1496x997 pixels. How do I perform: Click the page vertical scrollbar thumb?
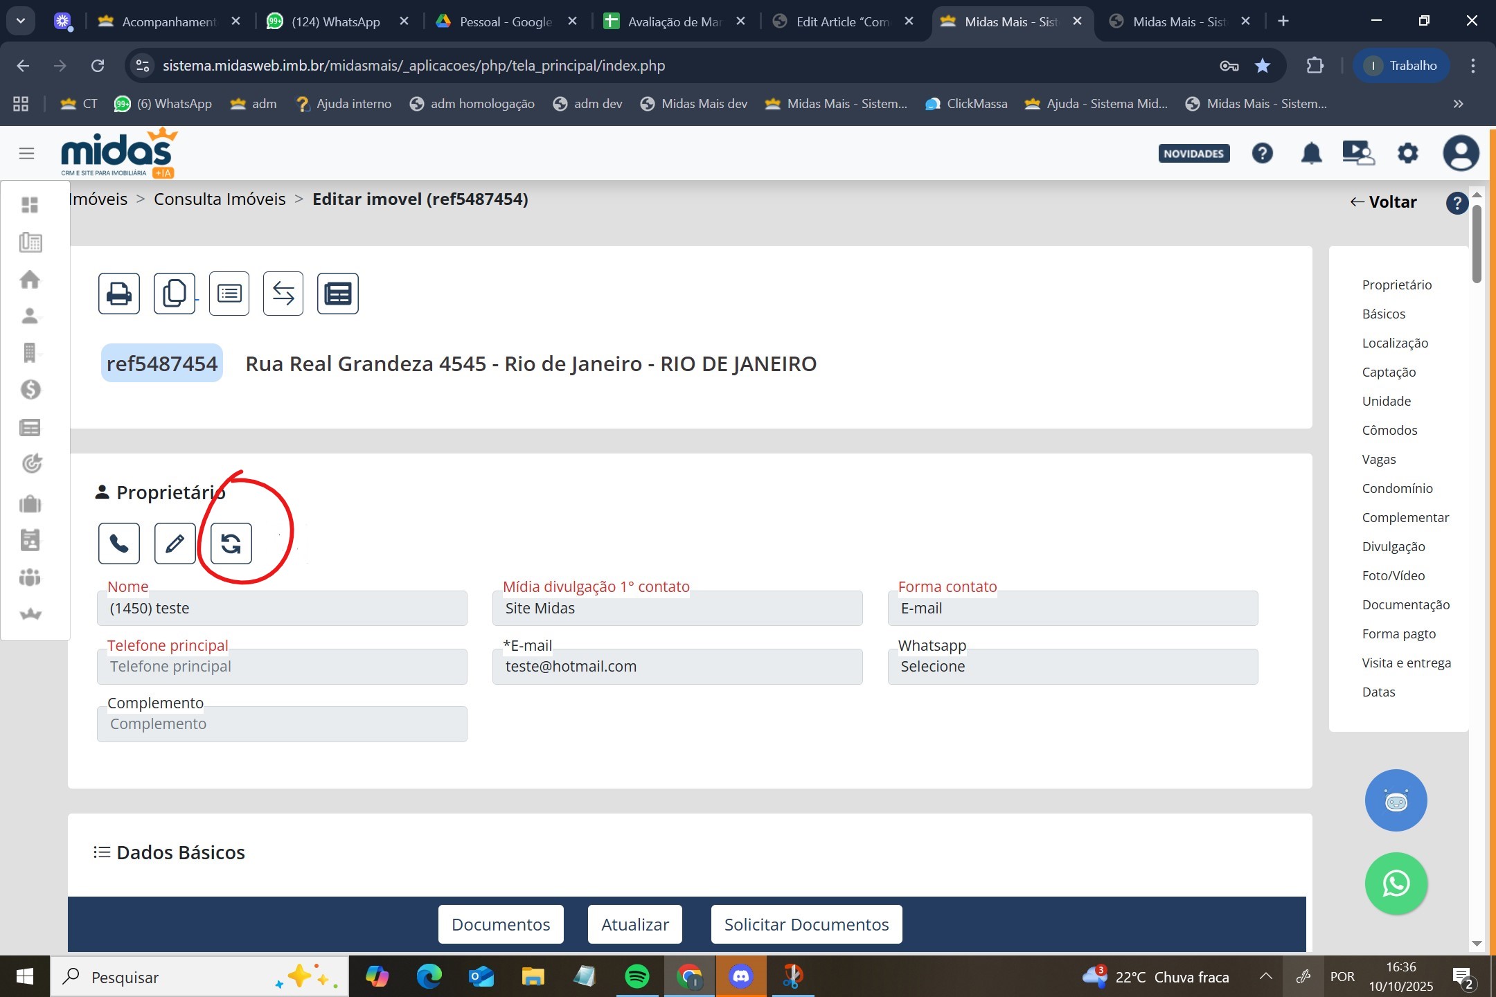[1477, 242]
